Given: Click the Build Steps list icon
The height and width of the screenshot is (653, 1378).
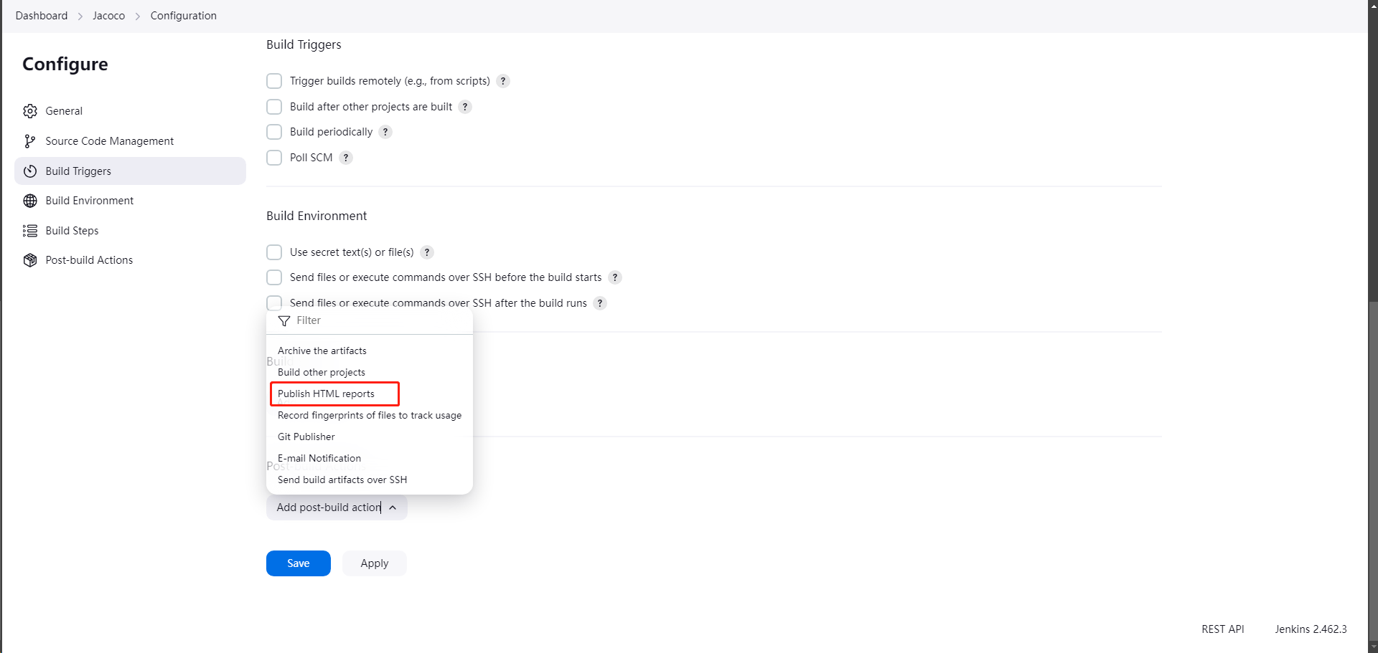Looking at the screenshot, I should (x=30, y=231).
